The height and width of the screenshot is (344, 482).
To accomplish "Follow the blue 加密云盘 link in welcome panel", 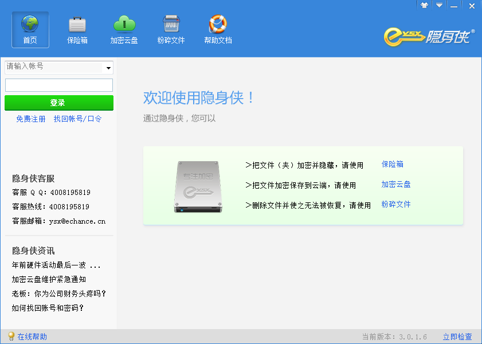I will coord(396,185).
